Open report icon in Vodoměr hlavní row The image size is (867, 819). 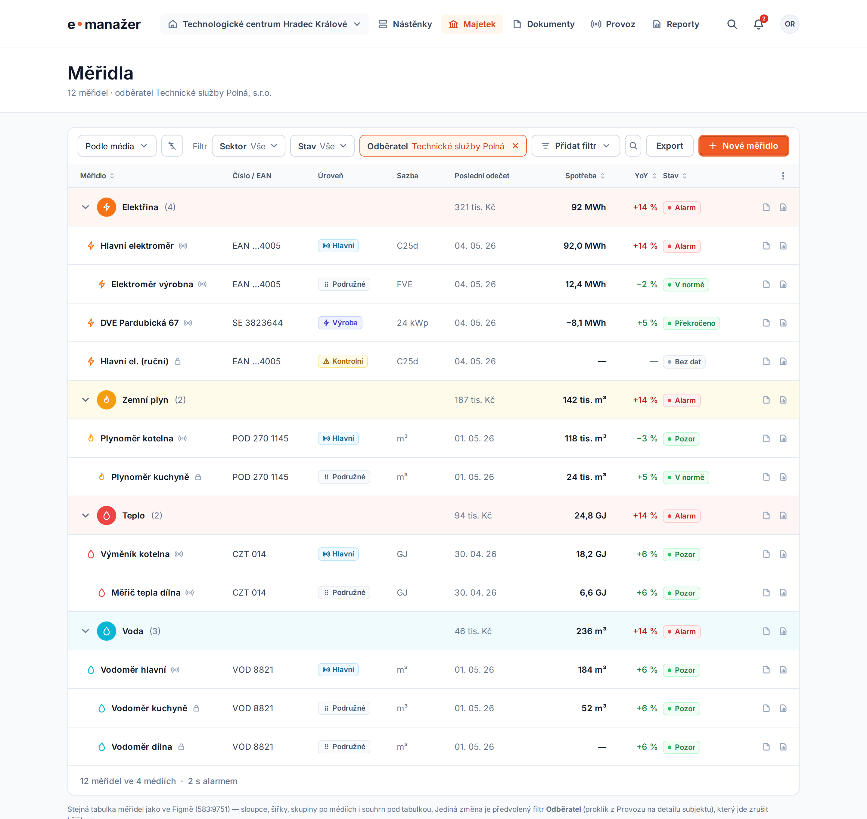coord(783,670)
